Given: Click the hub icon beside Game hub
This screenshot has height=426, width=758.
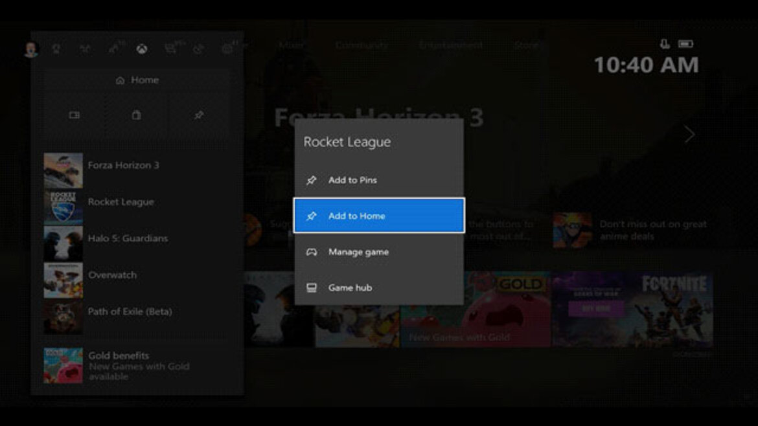Looking at the screenshot, I should (x=312, y=288).
